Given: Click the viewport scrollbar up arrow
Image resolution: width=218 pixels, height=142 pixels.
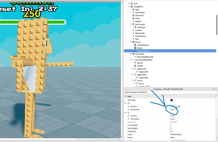Looking at the screenshot, I should [x=122, y=2].
